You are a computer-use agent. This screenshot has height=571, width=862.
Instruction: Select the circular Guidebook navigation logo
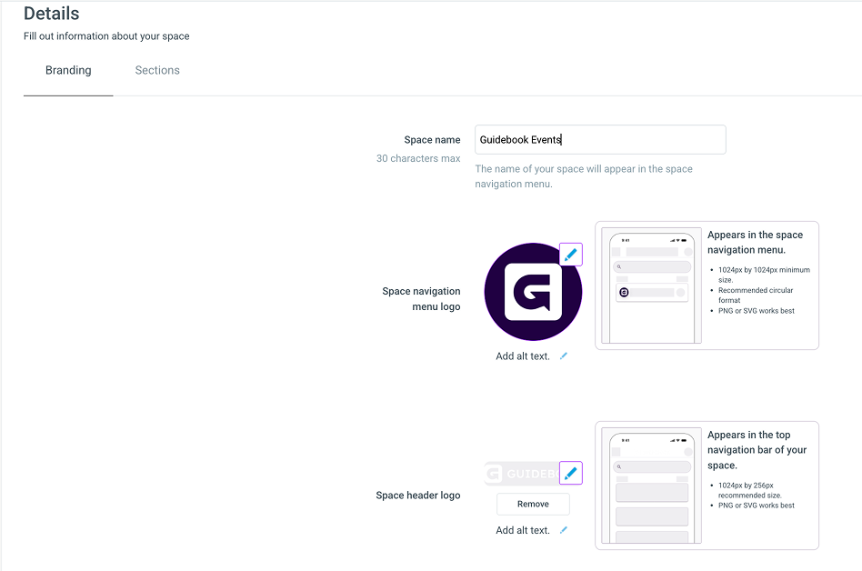[533, 292]
